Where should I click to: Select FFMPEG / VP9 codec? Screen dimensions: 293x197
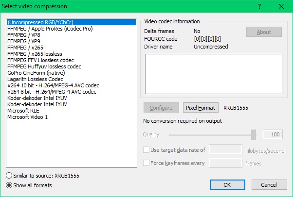[72, 41]
